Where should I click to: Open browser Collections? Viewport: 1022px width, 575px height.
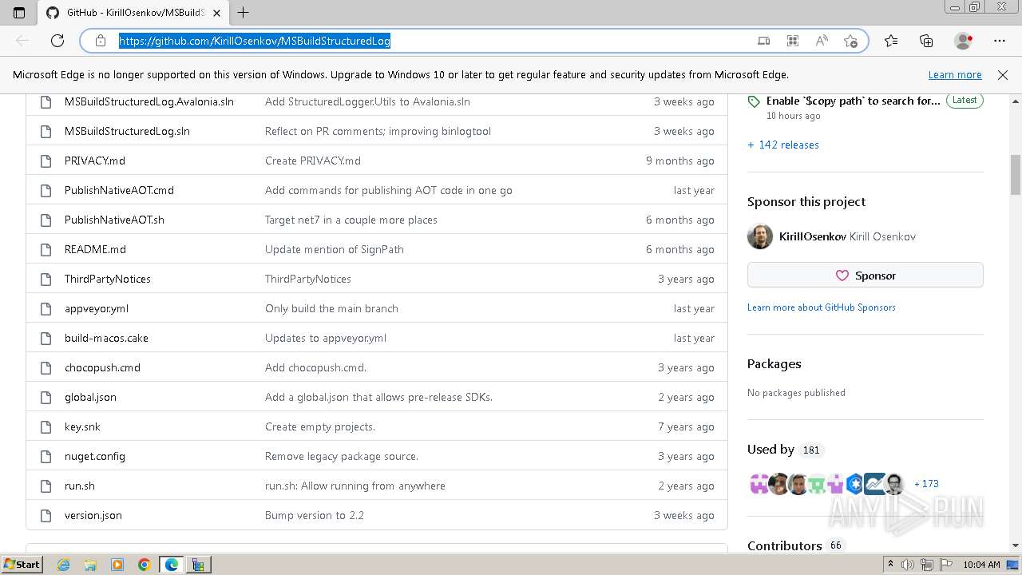pos(926,41)
